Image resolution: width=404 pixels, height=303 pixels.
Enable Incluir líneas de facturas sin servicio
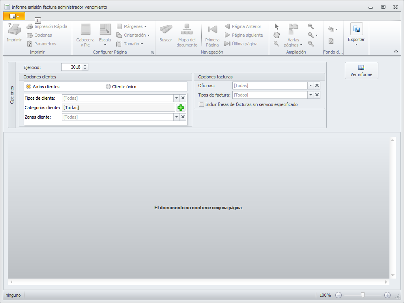pos(202,104)
